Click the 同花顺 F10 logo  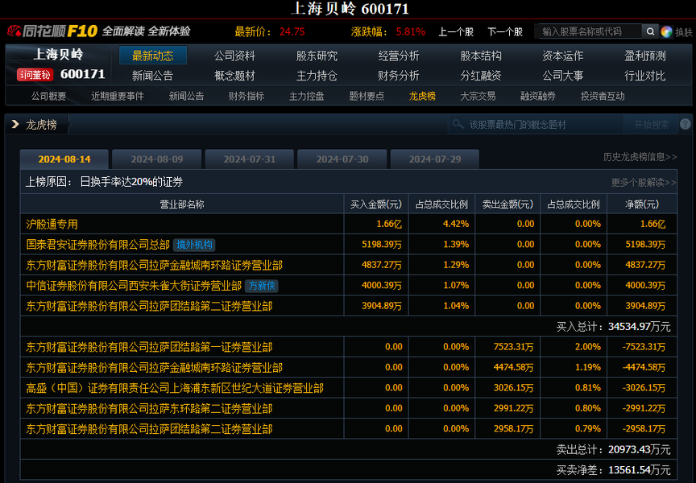[52, 31]
